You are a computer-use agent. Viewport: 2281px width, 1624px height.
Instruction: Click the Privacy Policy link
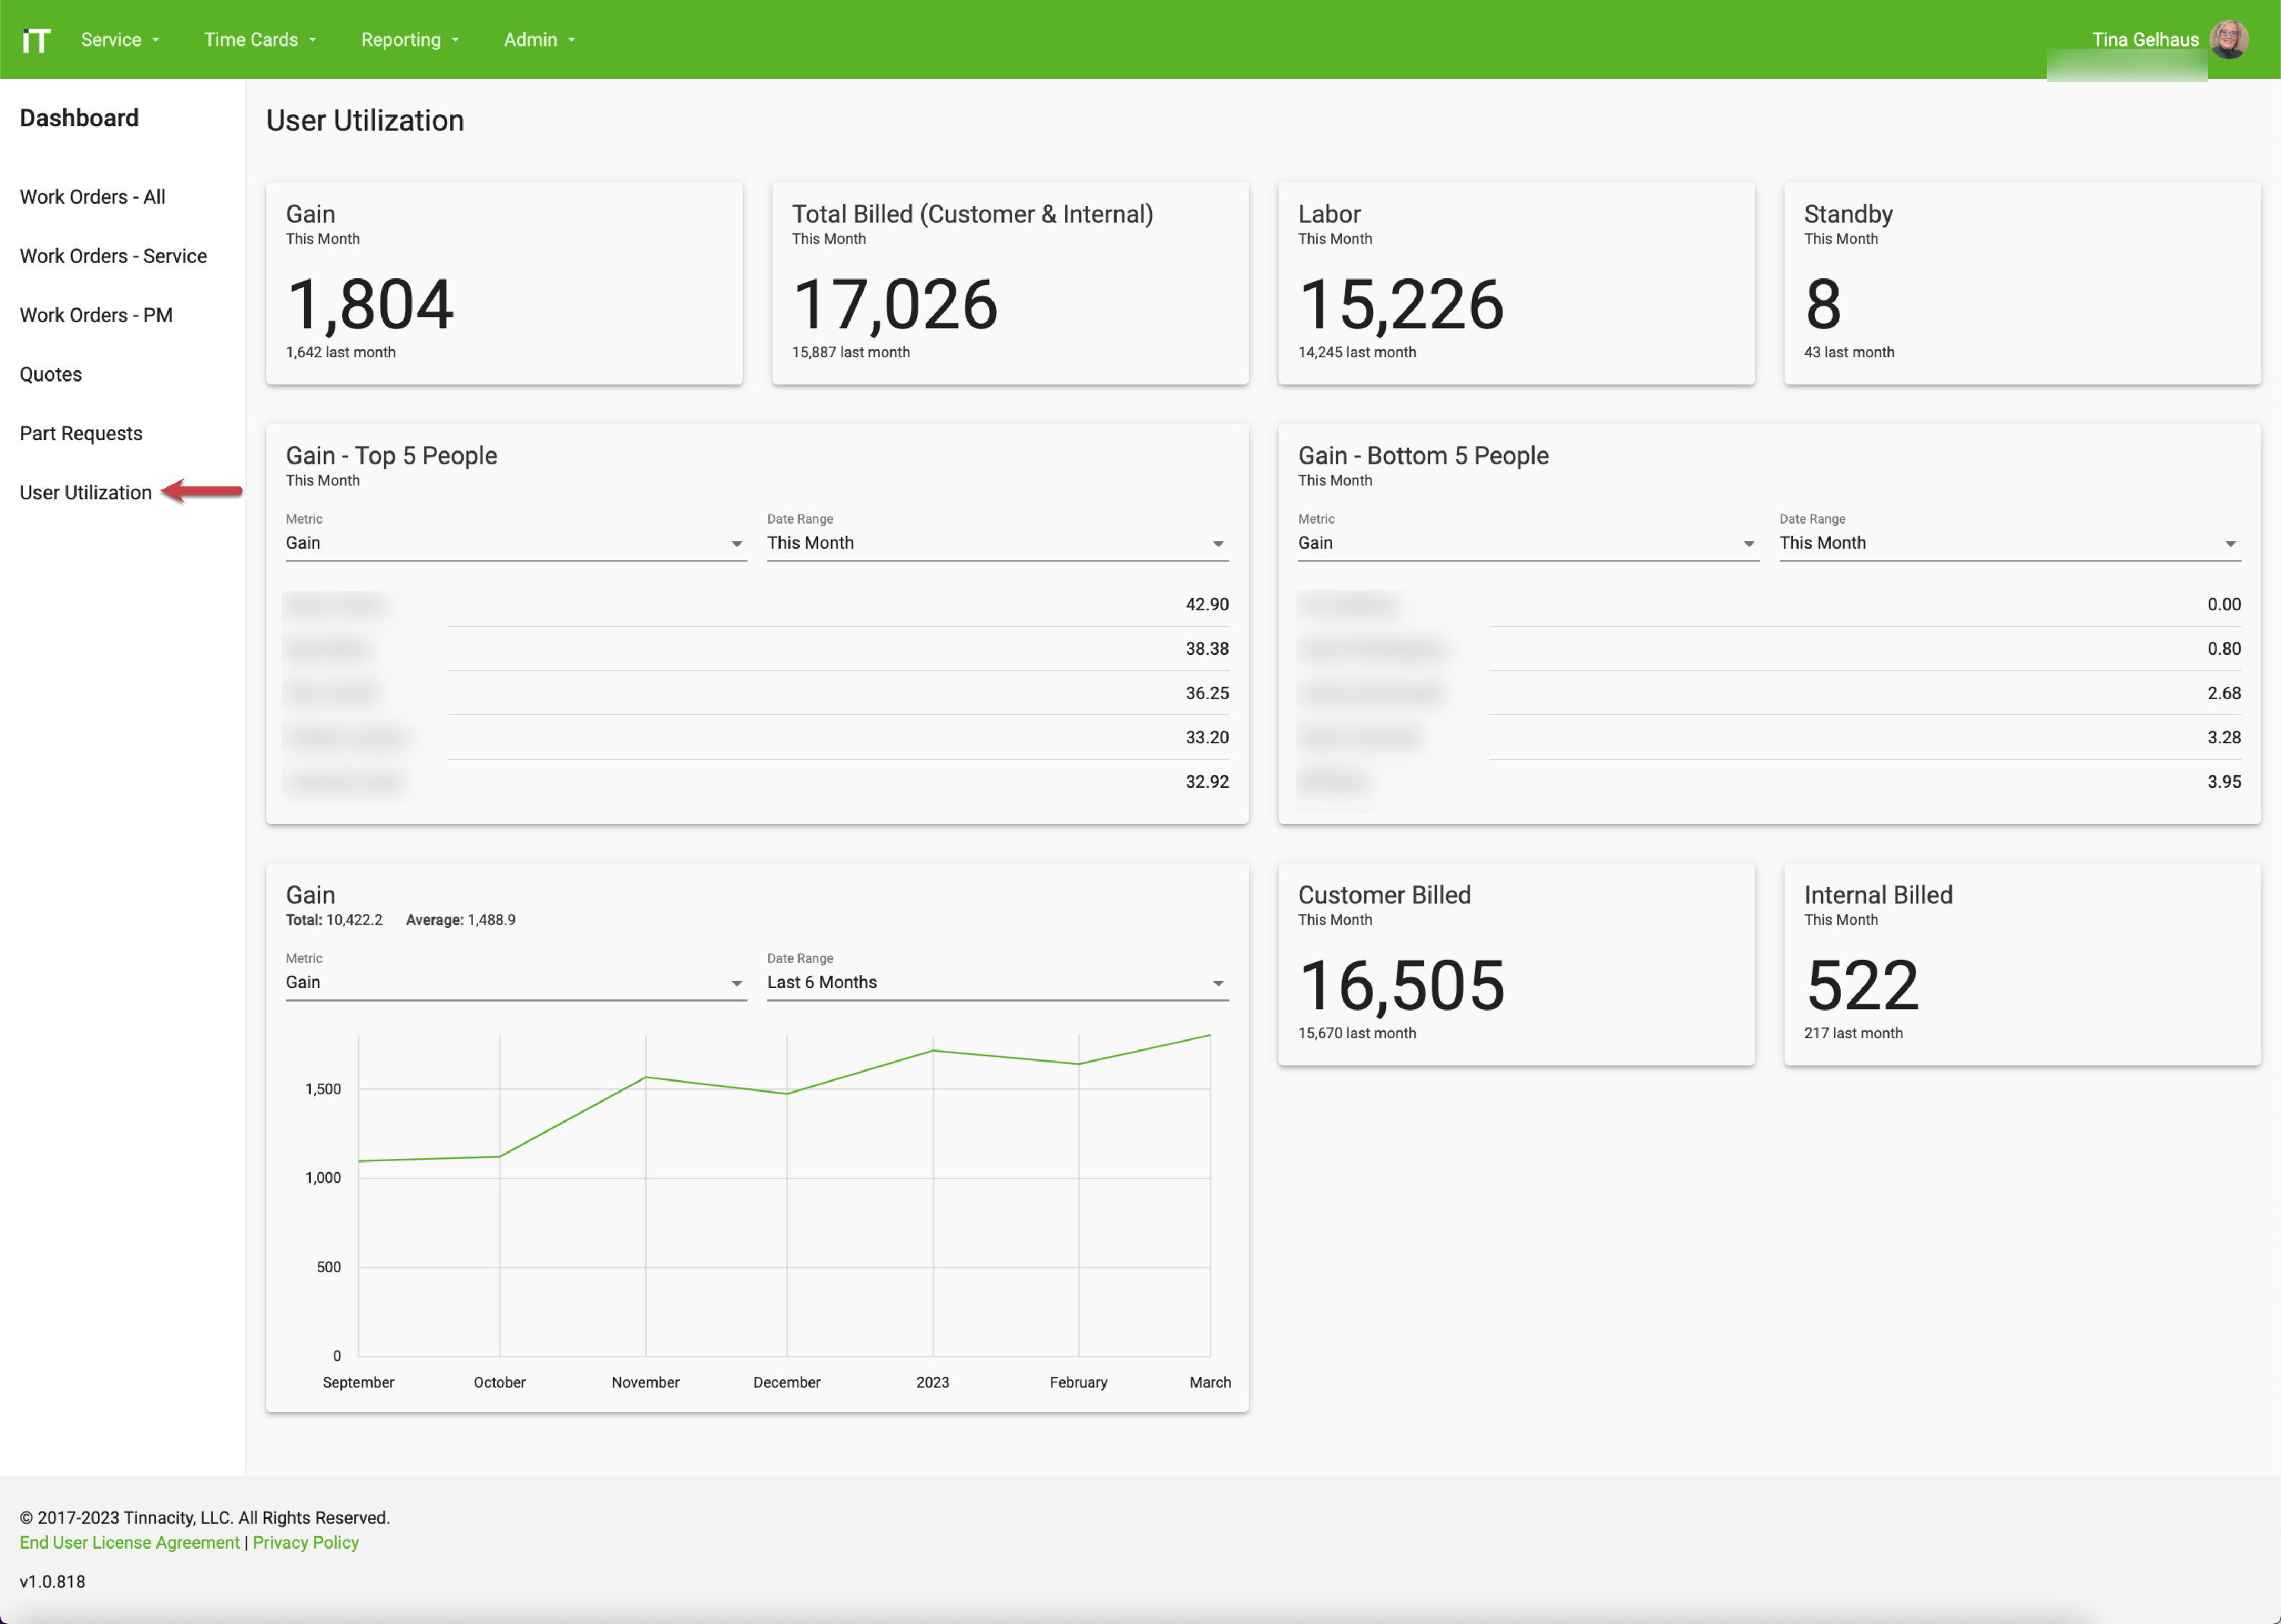[305, 1542]
